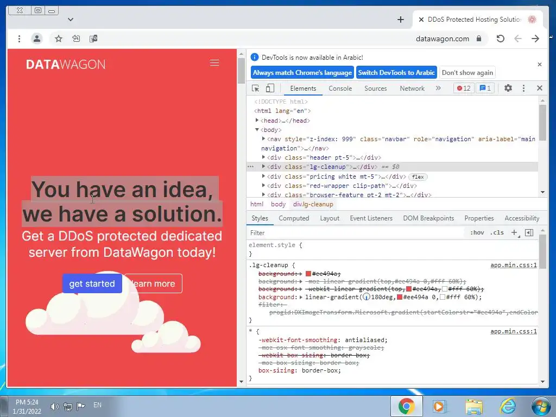Screen dimensions: 556x417
Task: Click the 1 issue counter badge
Action: [x=485, y=89]
